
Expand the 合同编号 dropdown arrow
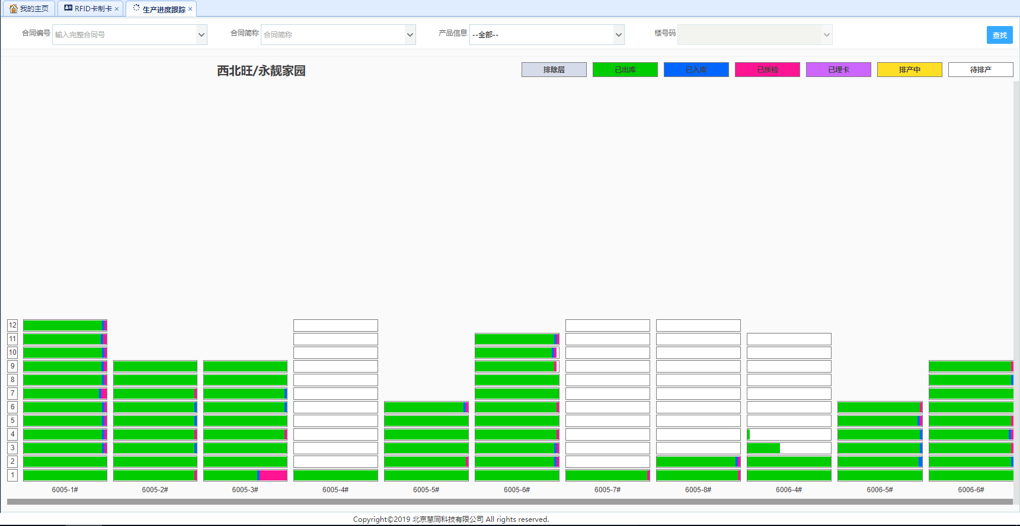pyautogui.click(x=202, y=35)
